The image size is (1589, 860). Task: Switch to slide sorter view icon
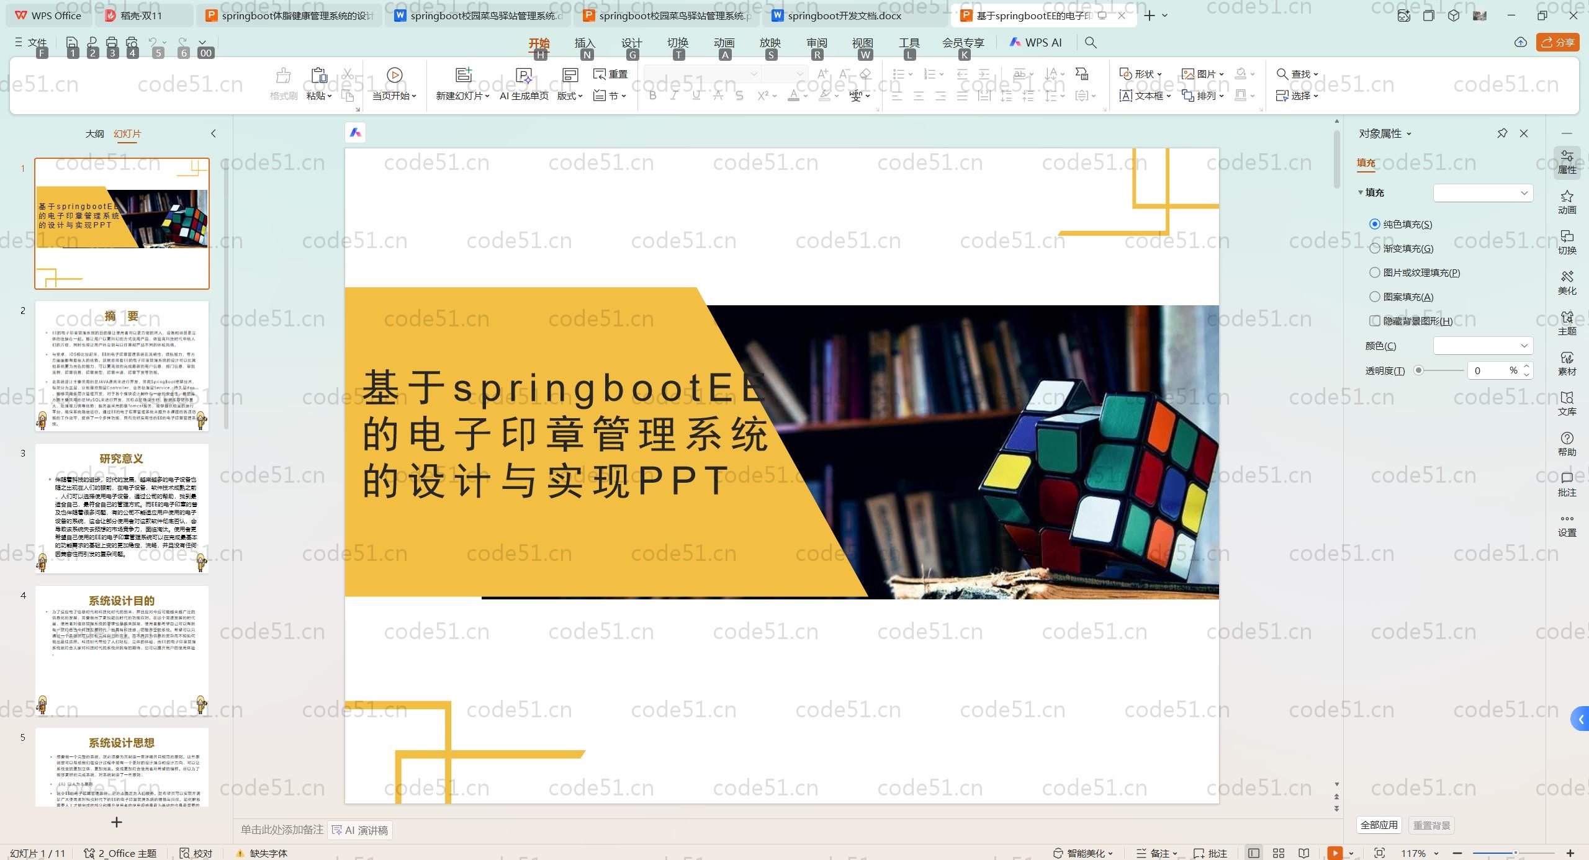pos(1279,853)
